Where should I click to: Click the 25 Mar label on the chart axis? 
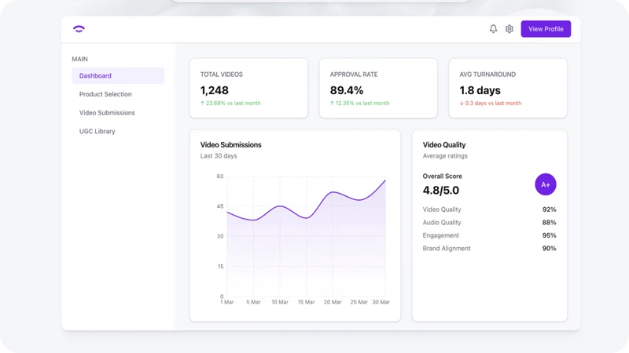[x=359, y=302]
